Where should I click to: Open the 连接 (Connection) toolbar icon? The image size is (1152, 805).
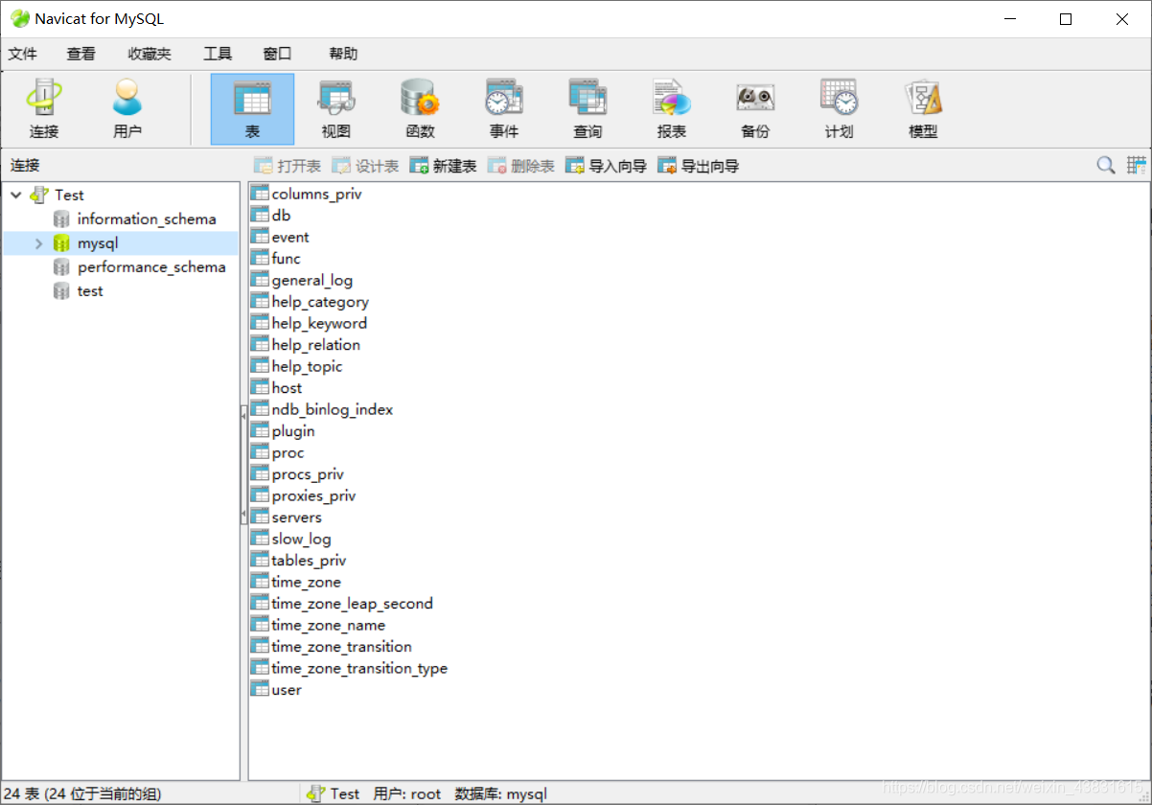[44, 109]
